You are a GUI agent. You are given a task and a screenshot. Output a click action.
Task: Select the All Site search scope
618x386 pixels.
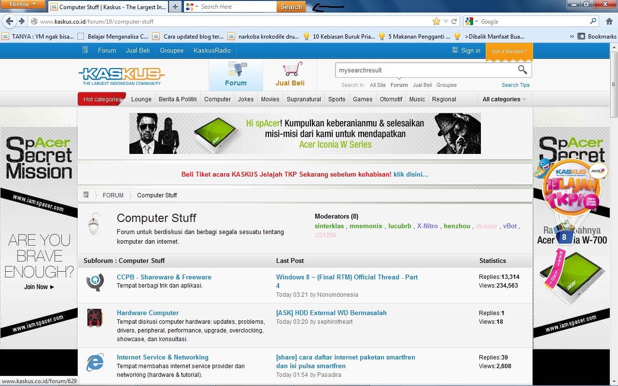click(x=378, y=85)
